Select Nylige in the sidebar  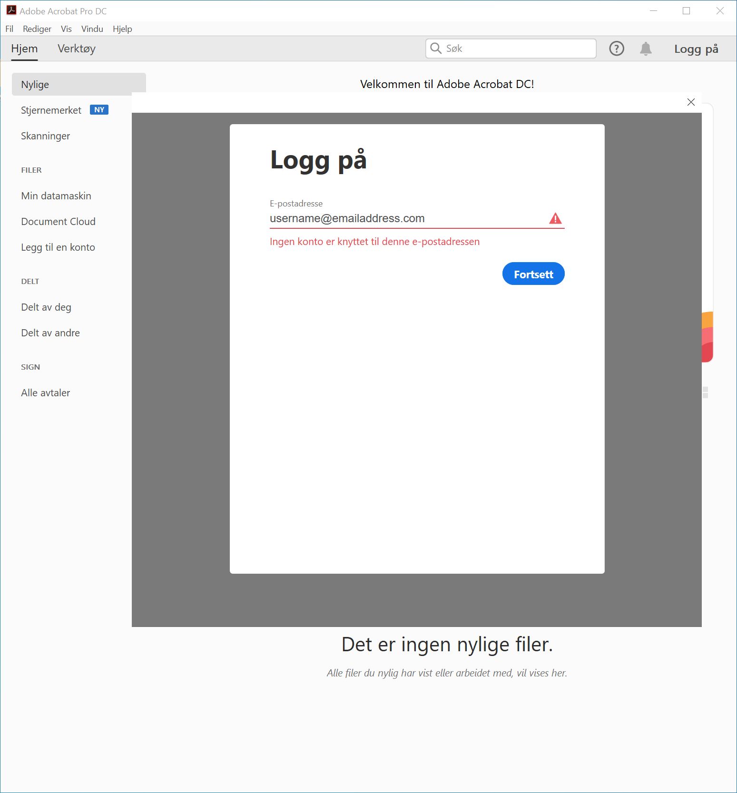click(x=79, y=85)
